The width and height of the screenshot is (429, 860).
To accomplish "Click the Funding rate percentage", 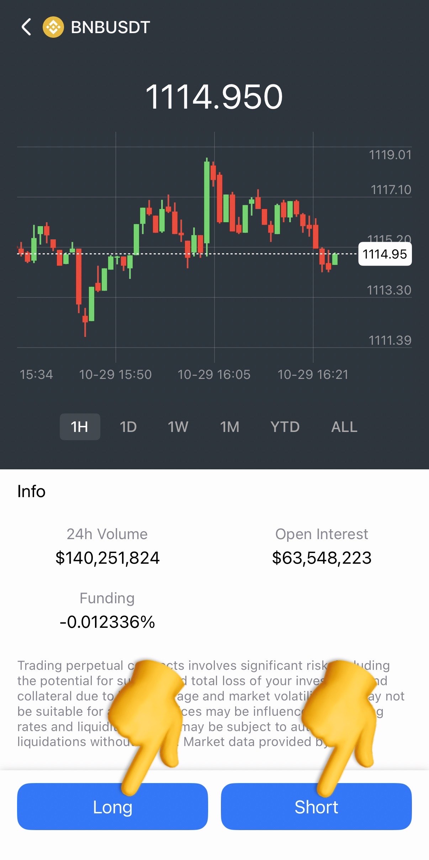I will click(107, 622).
